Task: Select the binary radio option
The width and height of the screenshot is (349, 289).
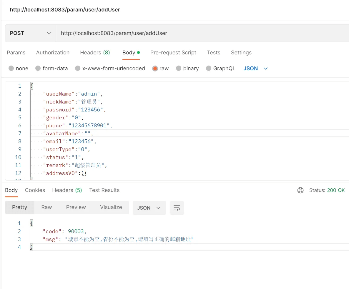Action: 179,69
